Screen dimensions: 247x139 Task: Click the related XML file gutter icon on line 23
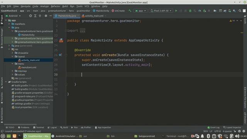tap(61, 40)
